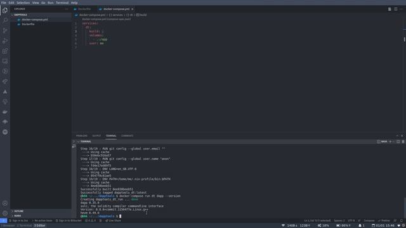
Task: Open the Source Control view
Action: point(5,30)
